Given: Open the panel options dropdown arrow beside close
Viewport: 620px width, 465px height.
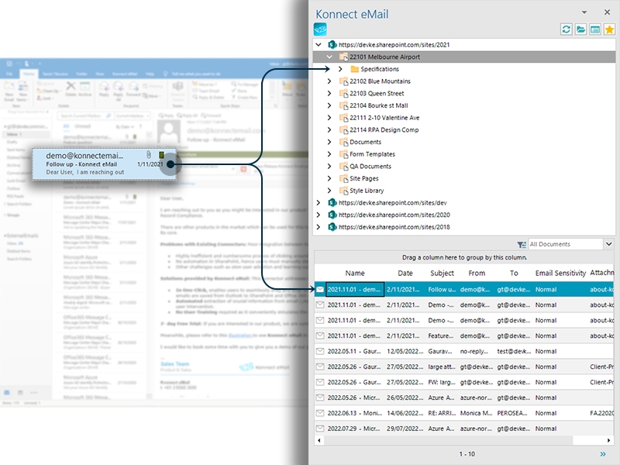Looking at the screenshot, I should 584,12.
